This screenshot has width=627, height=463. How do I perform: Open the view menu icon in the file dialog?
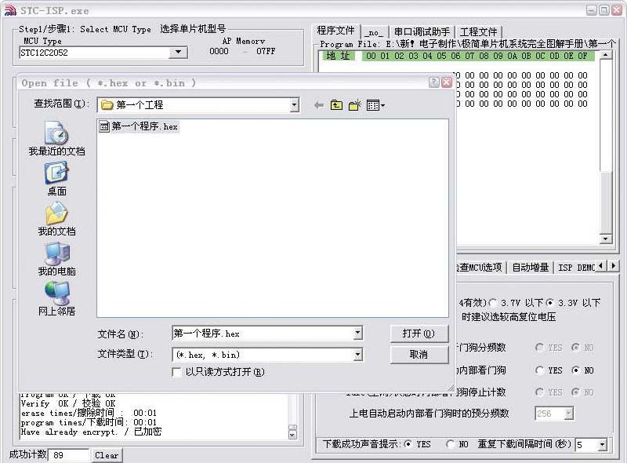click(375, 105)
